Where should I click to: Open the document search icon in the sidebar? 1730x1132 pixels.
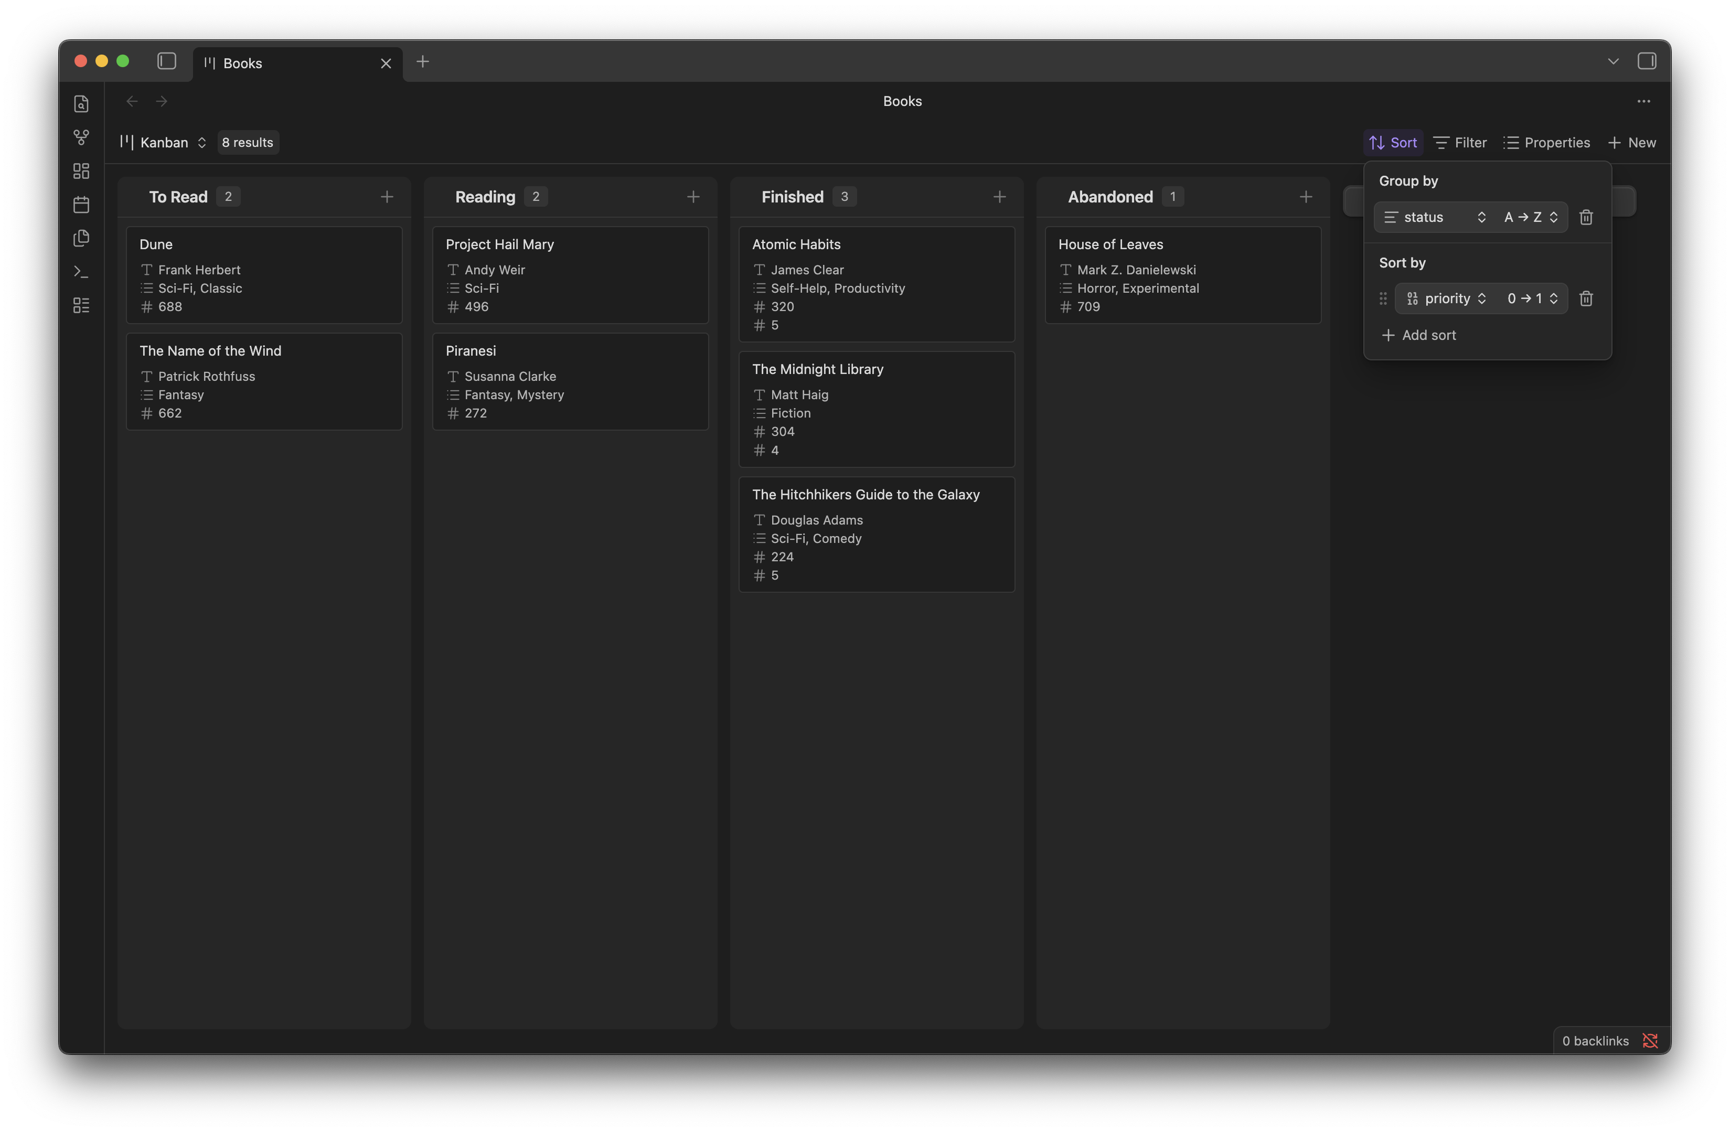pos(81,104)
